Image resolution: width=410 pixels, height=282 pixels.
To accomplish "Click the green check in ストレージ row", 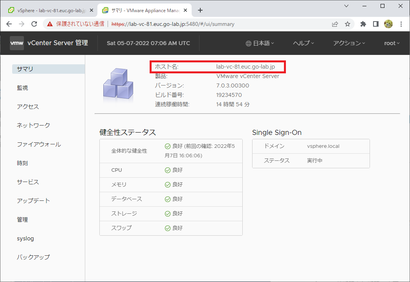I will click(168, 214).
